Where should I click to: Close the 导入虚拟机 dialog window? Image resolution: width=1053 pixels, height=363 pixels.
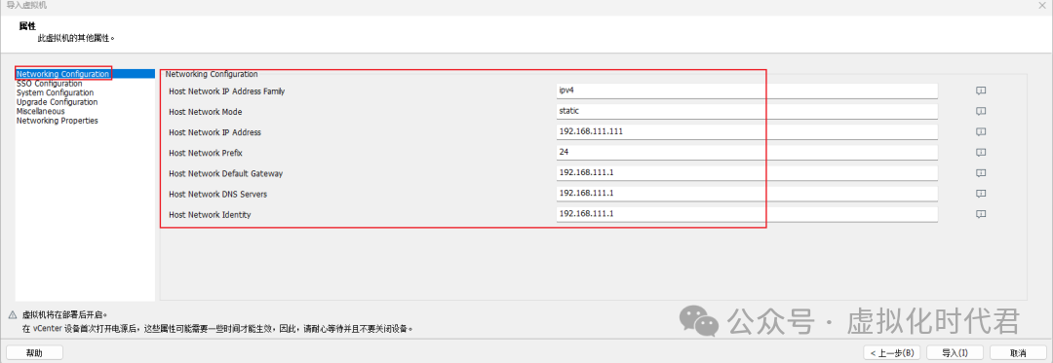pos(1042,6)
